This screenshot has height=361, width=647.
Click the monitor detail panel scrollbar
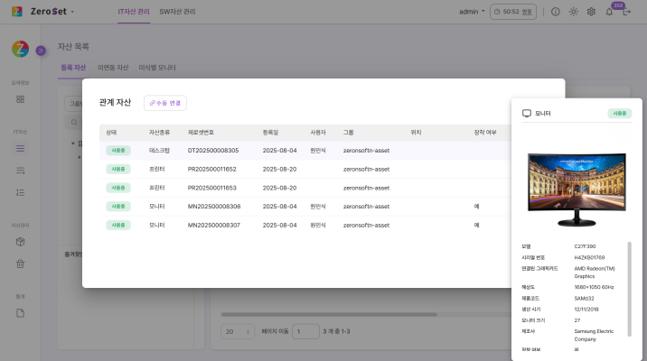pos(629,289)
